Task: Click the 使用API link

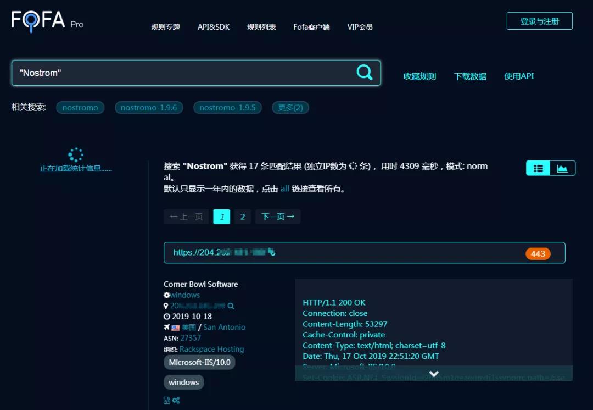Action: 519,76
